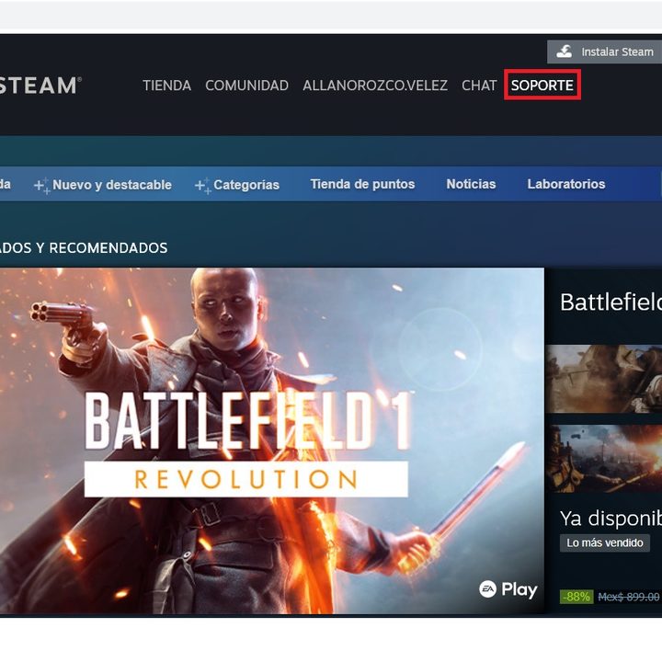The height and width of the screenshot is (662, 662).
Task: Open the Battlefield 1 Revolution featured banner
Action: [272, 440]
